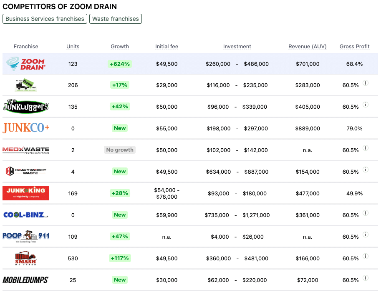Click the $29,000 initial fee
Image resolution: width=381 pixels, height=297 pixels.
[167, 85]
